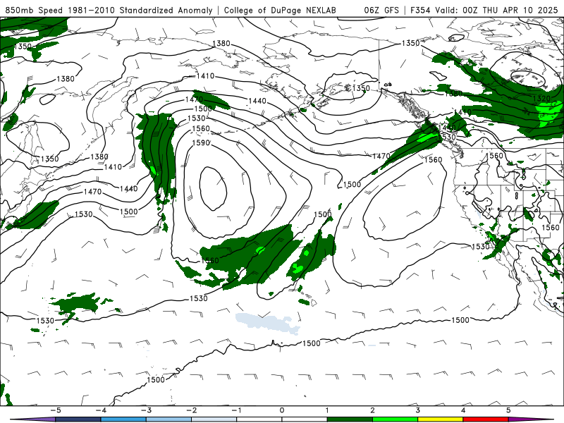Click the color bar label "-1"
This screenshot has width=564, height=423.
pyautogui.click(x=236, y=410)
